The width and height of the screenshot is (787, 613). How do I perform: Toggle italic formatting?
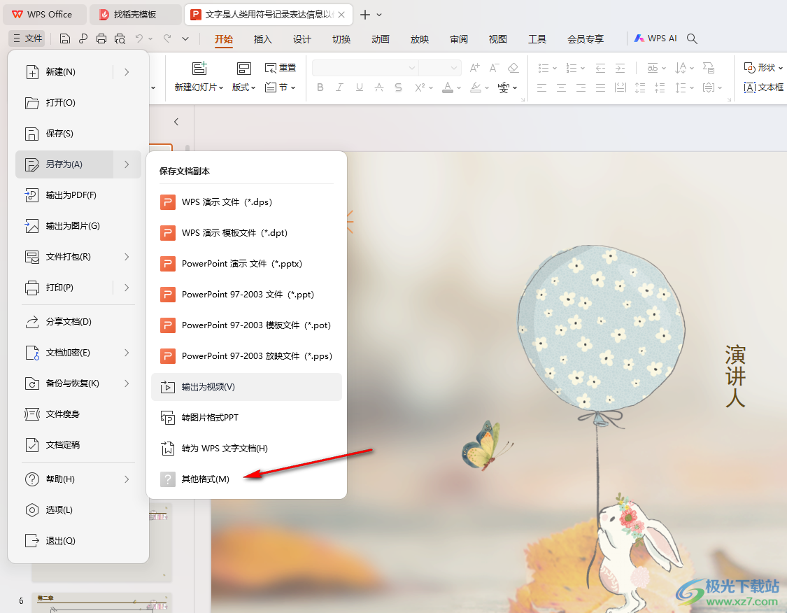pyautogui.click(x=340, y=87)
